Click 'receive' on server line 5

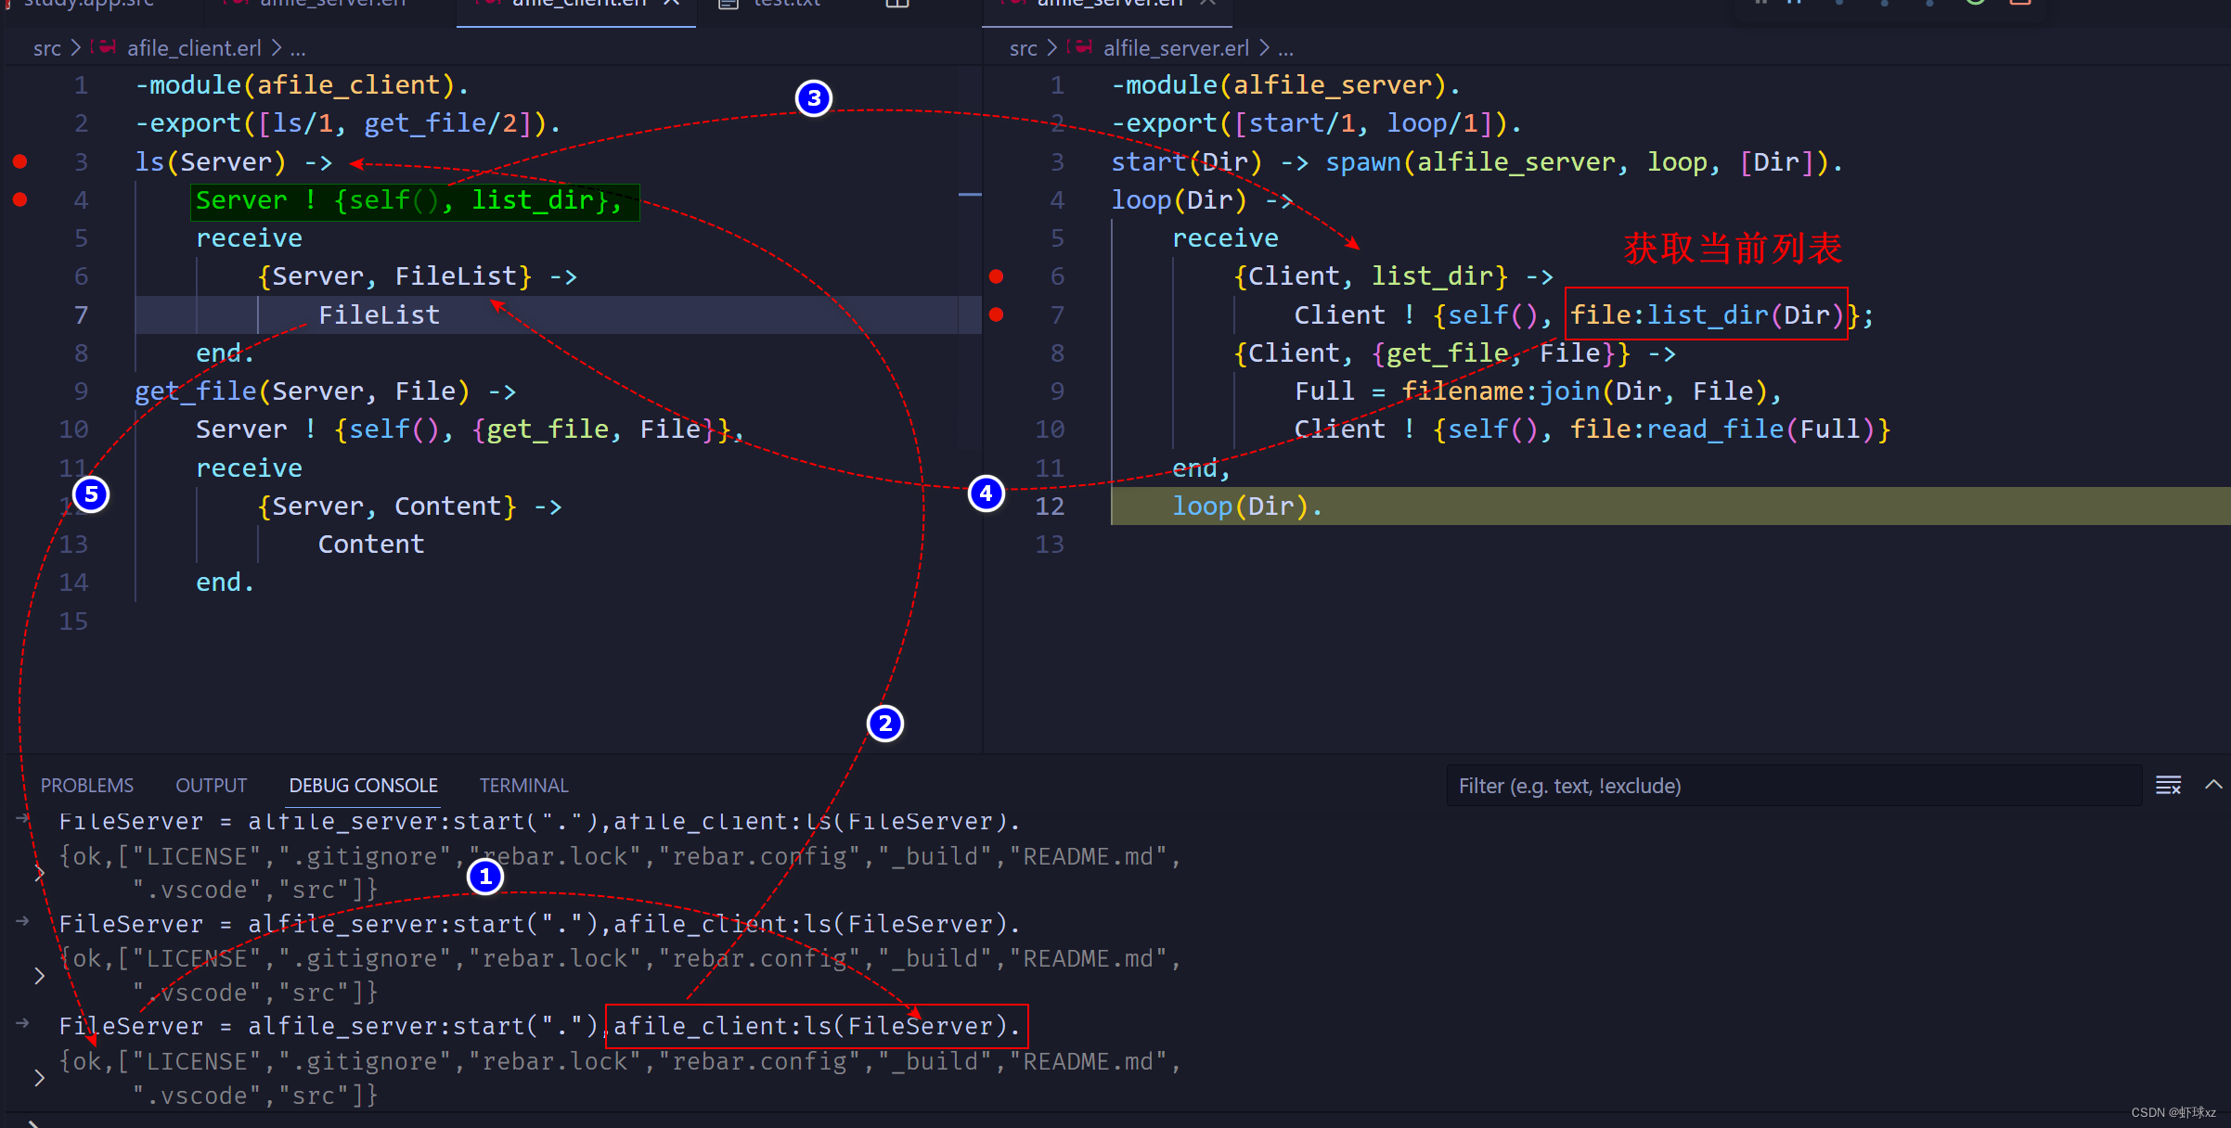click(1225, 238)
